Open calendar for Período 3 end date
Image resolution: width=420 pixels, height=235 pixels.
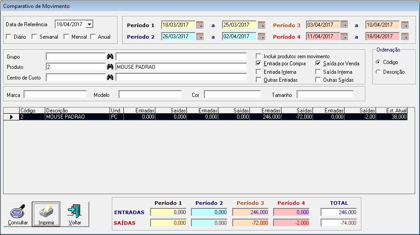[404, 25]
